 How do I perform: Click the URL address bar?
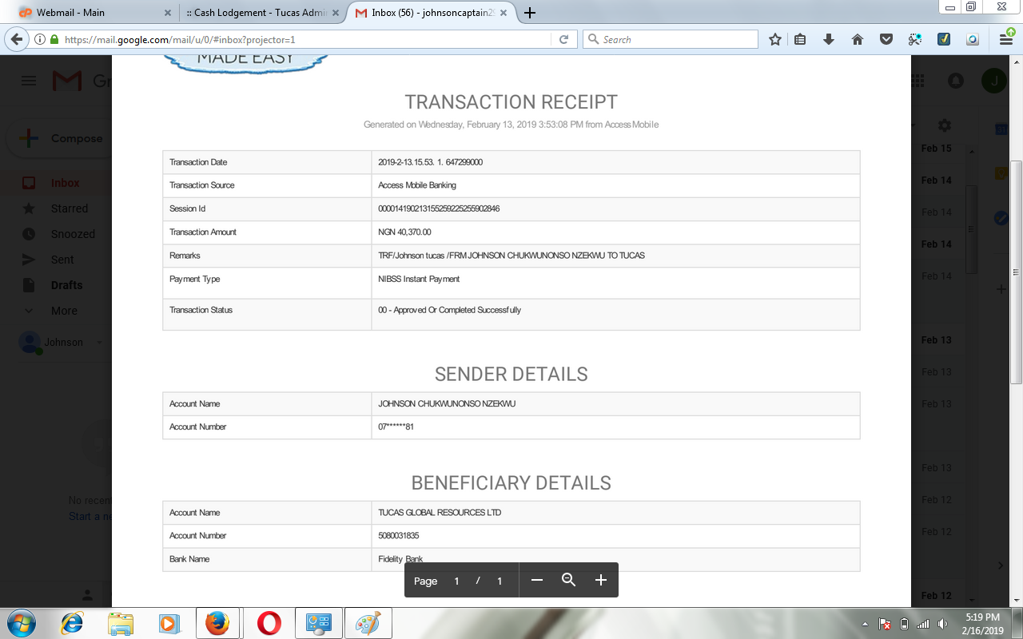(304, 39)
